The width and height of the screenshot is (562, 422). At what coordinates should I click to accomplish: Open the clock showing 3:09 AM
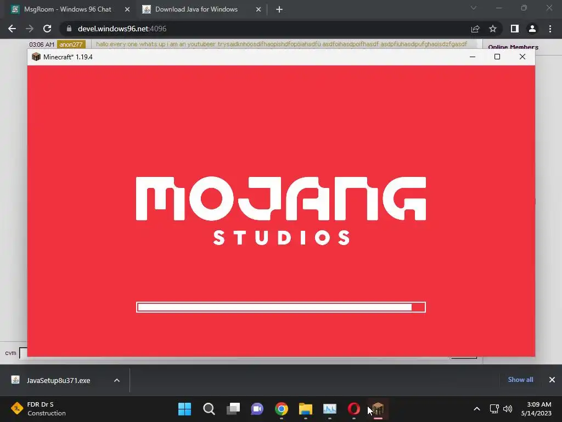(537, 409)
